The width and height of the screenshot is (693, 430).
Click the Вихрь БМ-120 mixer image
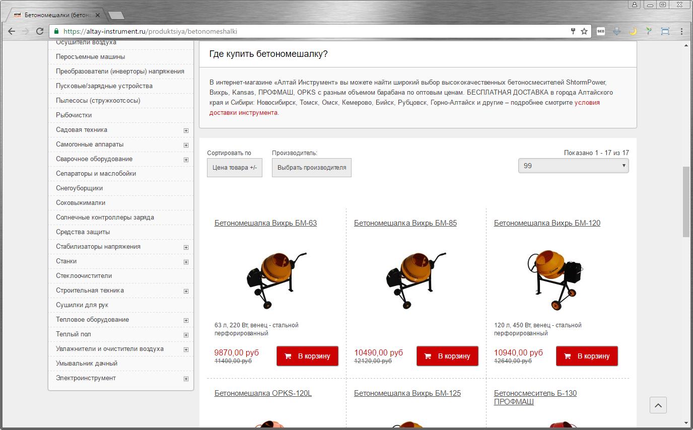pyautogui.click(x=555, y=280)
